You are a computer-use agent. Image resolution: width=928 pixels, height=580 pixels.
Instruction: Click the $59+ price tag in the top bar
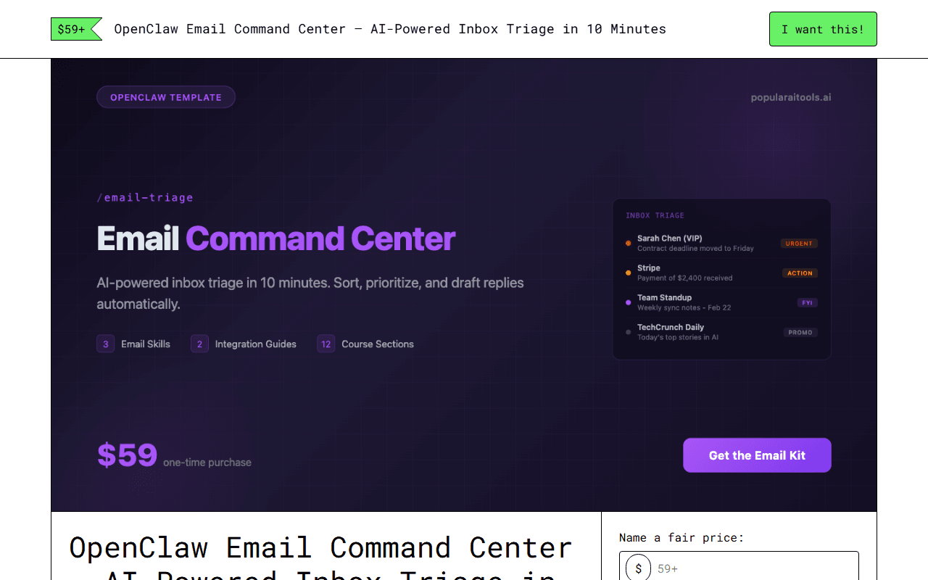pyautogui.click(x=70, y=29)
